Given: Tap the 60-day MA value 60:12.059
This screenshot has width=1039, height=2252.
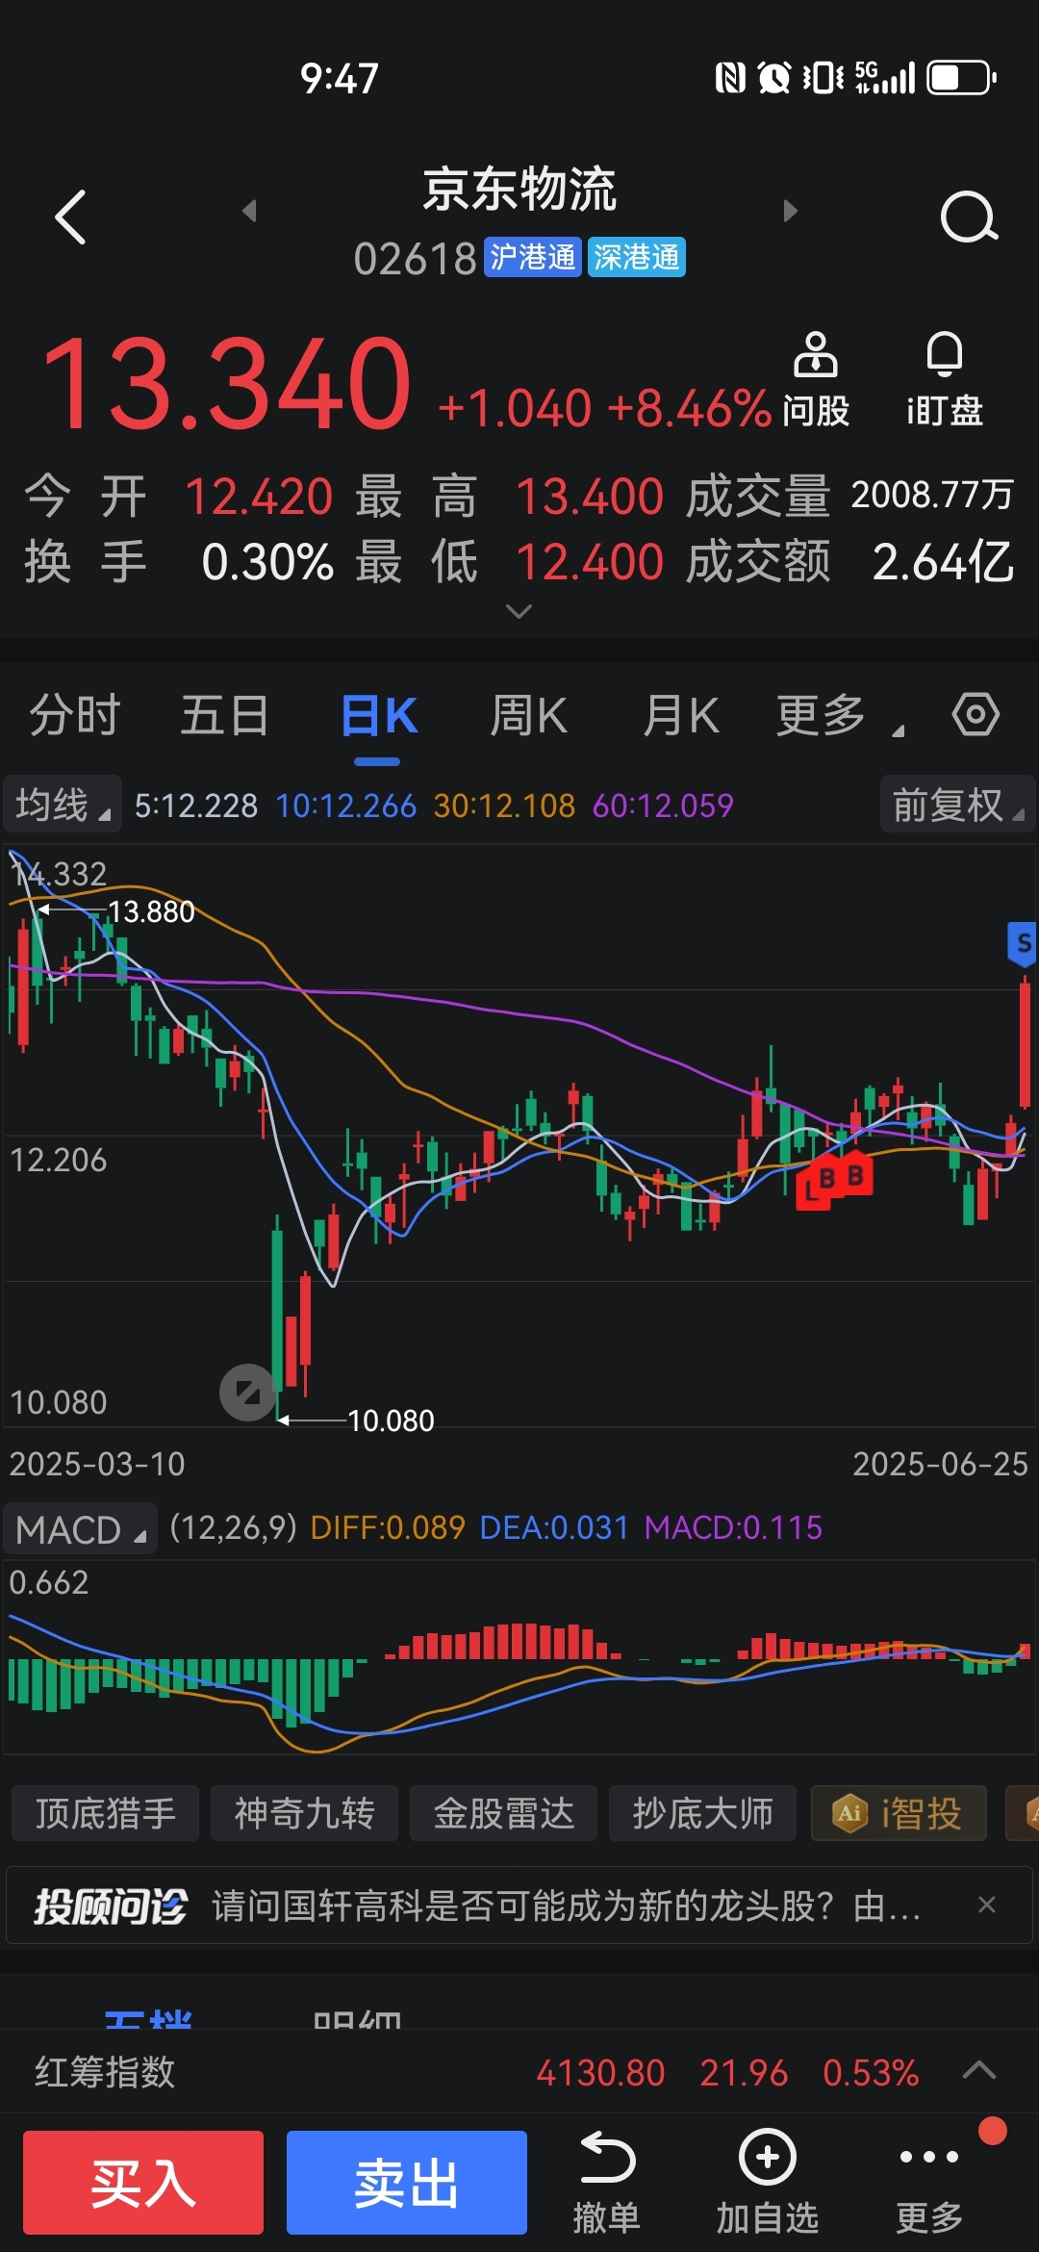Looking at the screenshot, I should coord(663,806).
